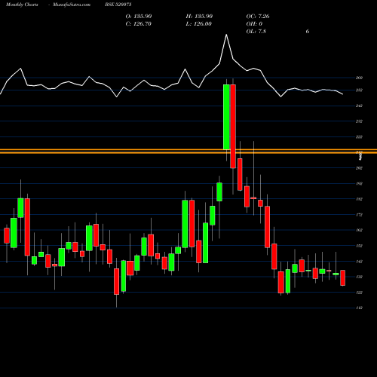Click the 122 price axis label
This screenshot has height=377, width=377.
click(x=359, y=293)
